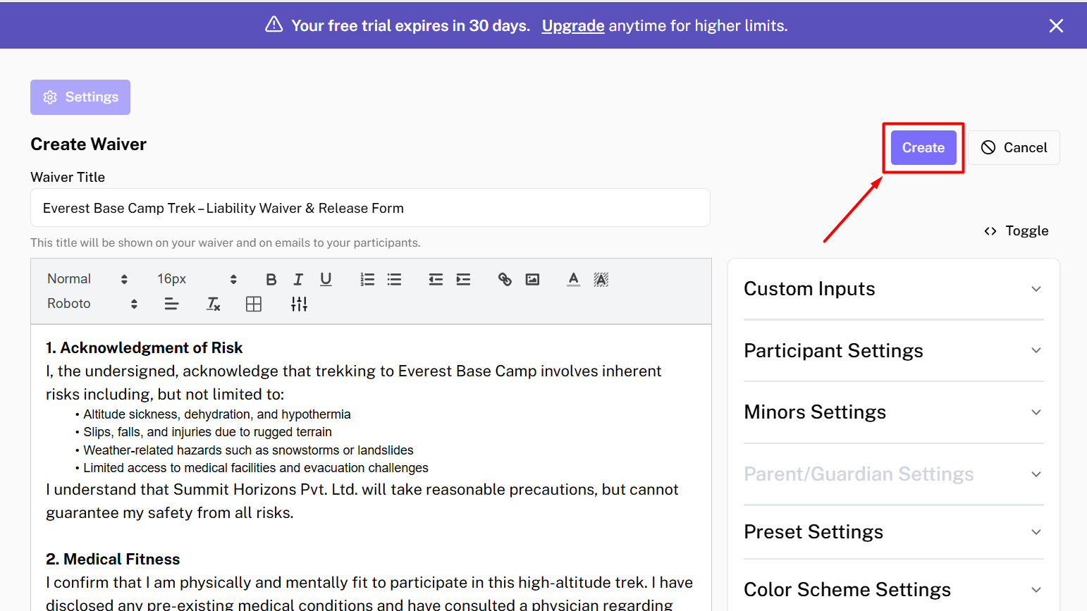1087x611 pixels.
Task: Open the Roboto font family dropdown
Action: [92, 304]
